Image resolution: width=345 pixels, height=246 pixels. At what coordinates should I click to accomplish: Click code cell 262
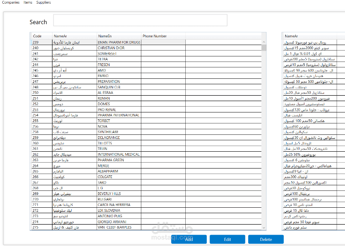pos(42,154)
